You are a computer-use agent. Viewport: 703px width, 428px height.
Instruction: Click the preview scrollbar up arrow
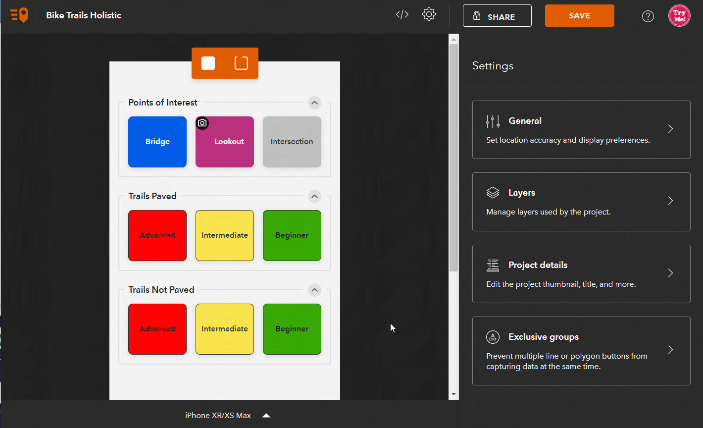(453, 38)
